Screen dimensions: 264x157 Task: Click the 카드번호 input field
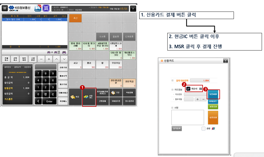click(x=195, y=94)
